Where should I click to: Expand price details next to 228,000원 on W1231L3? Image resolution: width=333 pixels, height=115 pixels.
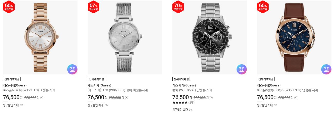42,97
